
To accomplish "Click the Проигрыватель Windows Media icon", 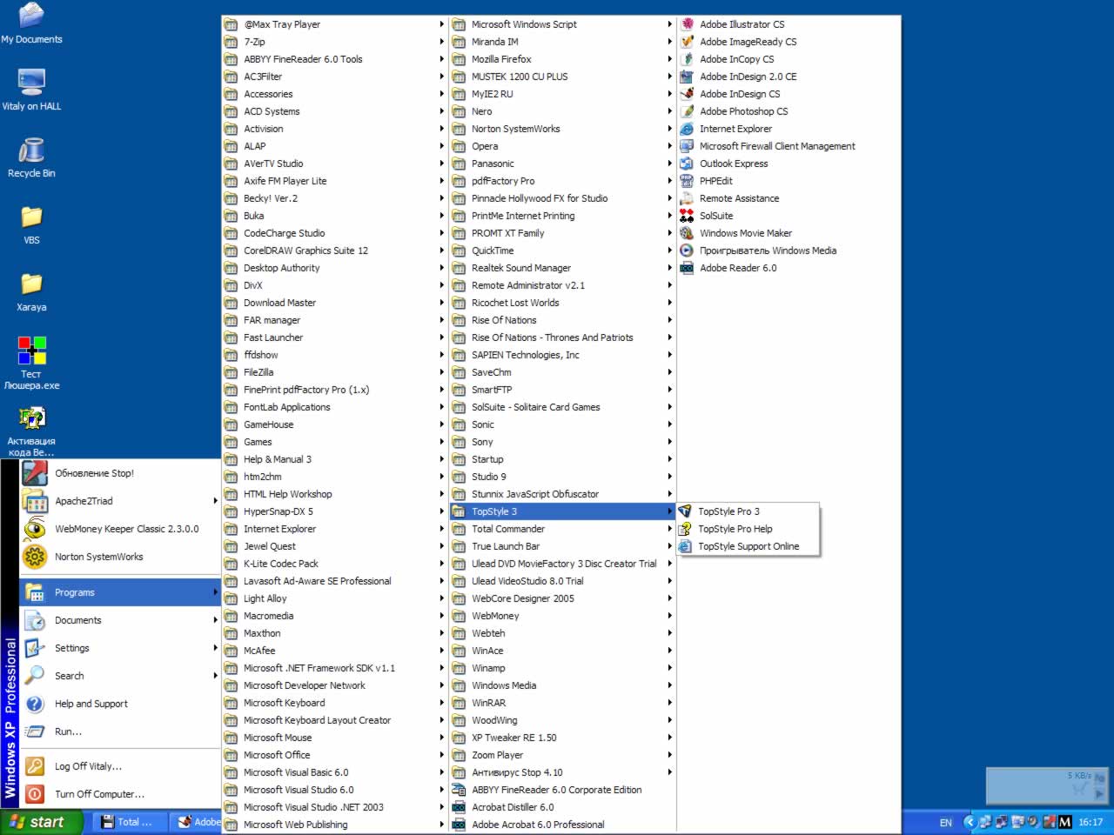I will click(687, 250).
